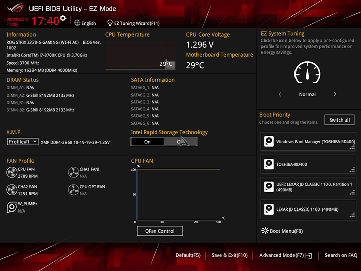The height and width of the screenshot is (271, 361).
Task: Click the SATA6G_1: N/A entry
Action: (x=145, y=88)
